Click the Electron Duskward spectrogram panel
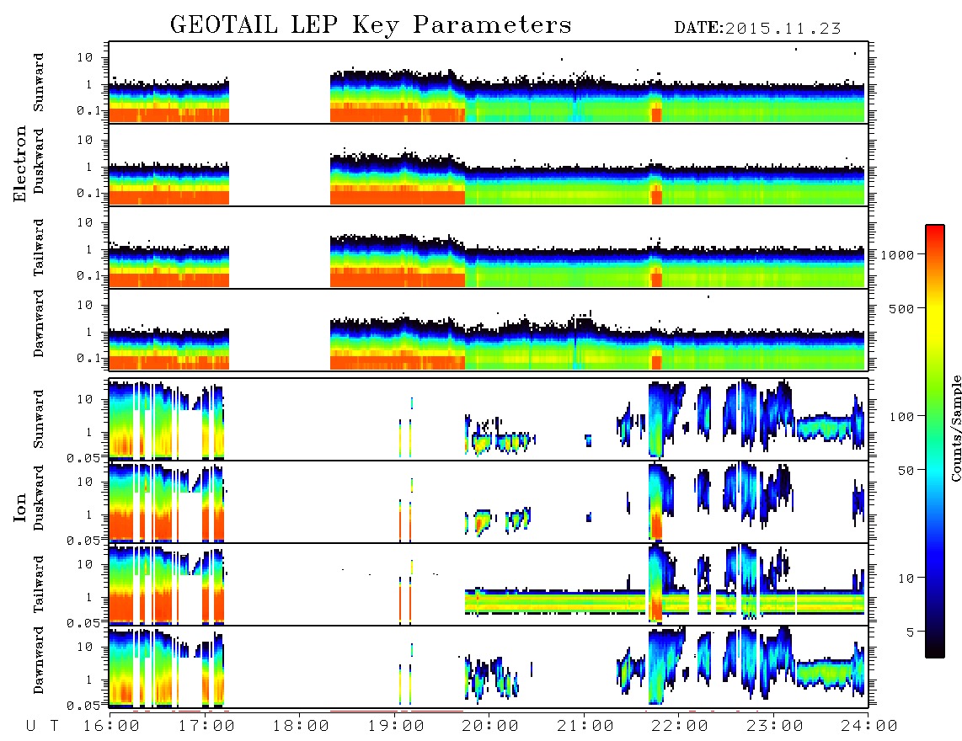Image resolution: width=962 pixels, height=741 pixels. [489, 165]
